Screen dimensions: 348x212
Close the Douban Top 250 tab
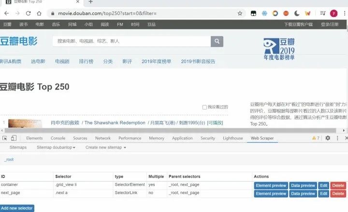(78, 1)
